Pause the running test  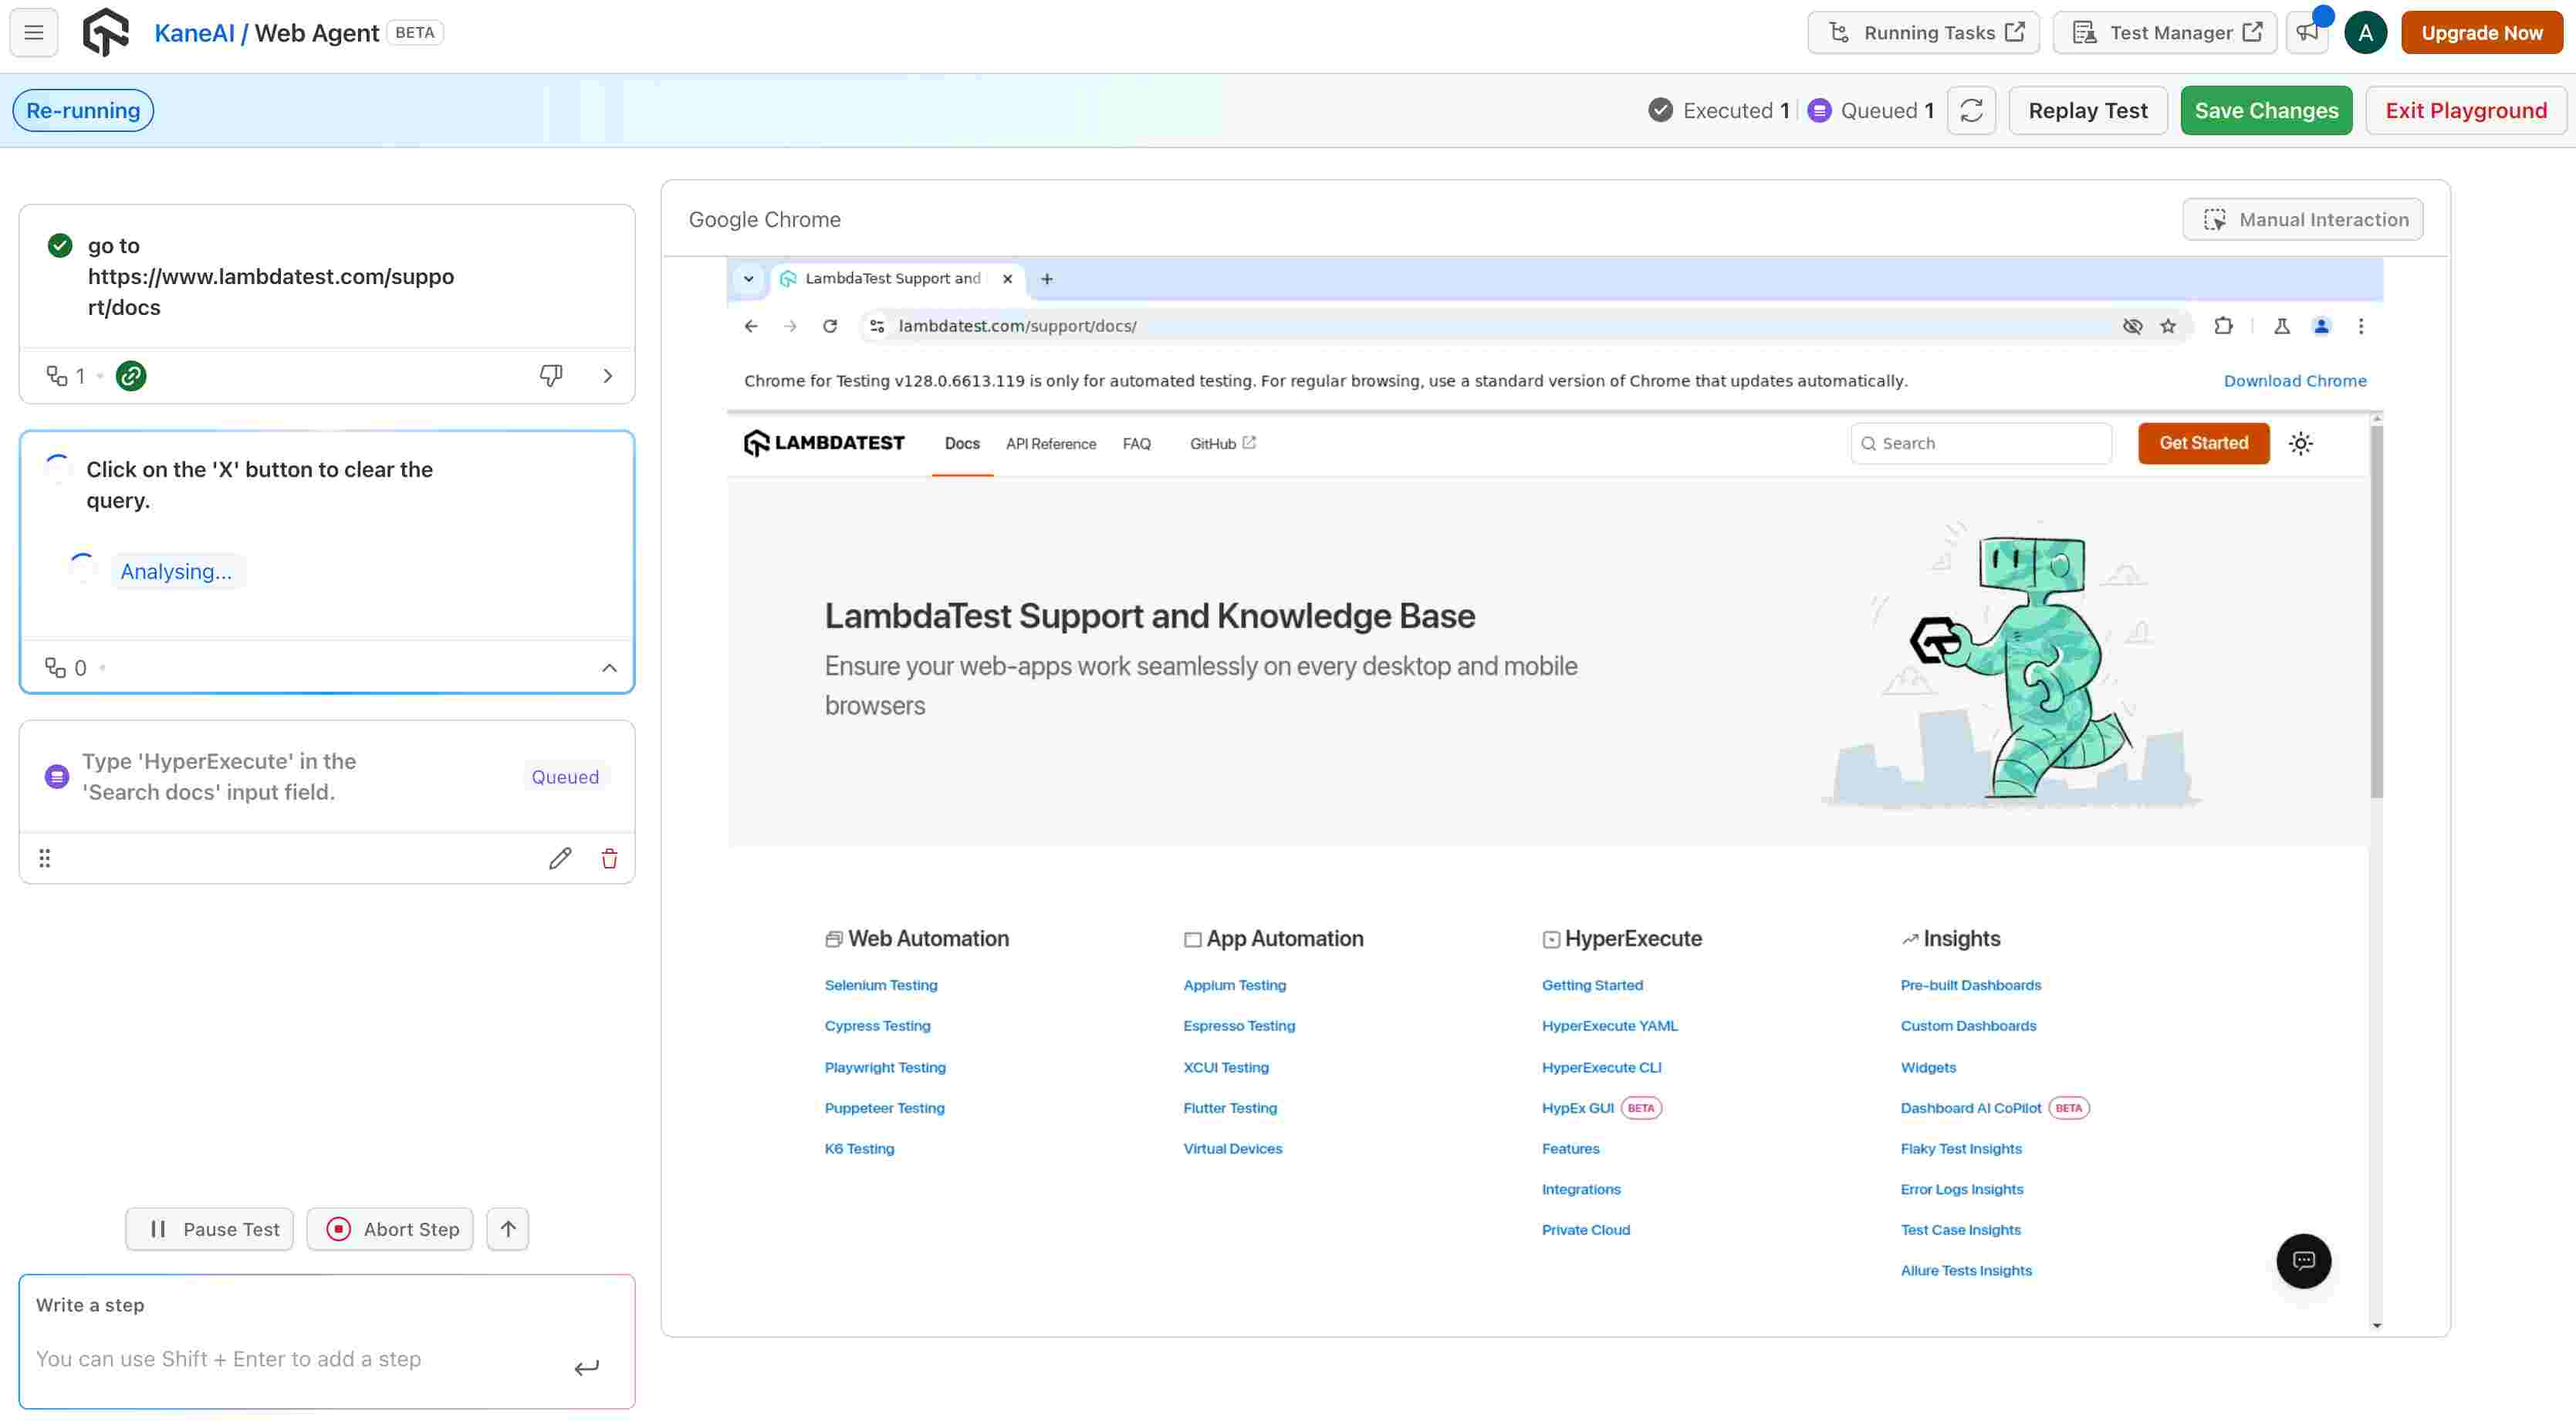tap(210, 1229)
